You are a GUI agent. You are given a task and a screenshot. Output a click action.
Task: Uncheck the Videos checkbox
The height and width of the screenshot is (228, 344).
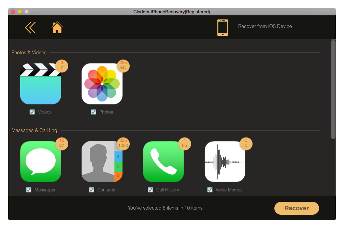(x=32, y=112)
